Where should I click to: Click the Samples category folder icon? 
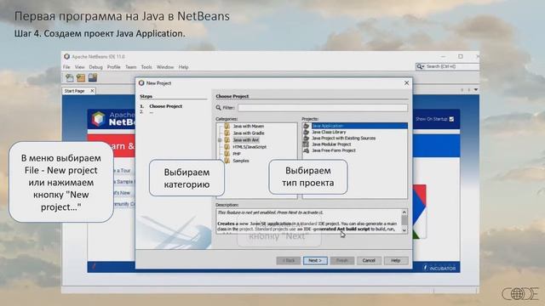(227, 161)
